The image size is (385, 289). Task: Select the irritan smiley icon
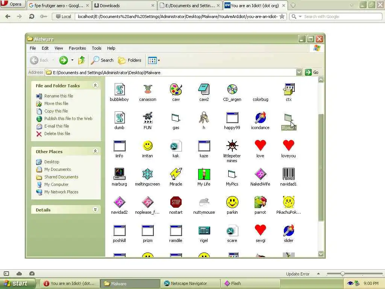pos(147,146)
